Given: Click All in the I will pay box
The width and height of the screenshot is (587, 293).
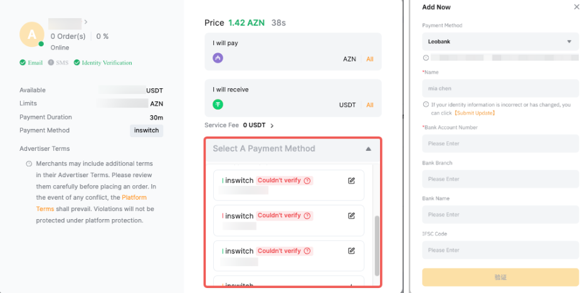Looking at the screenshot, I should tap(370, 59).
